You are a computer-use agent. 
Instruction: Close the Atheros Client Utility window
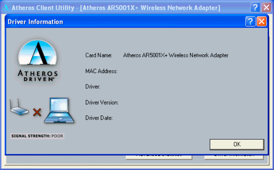tap(266, 7)
